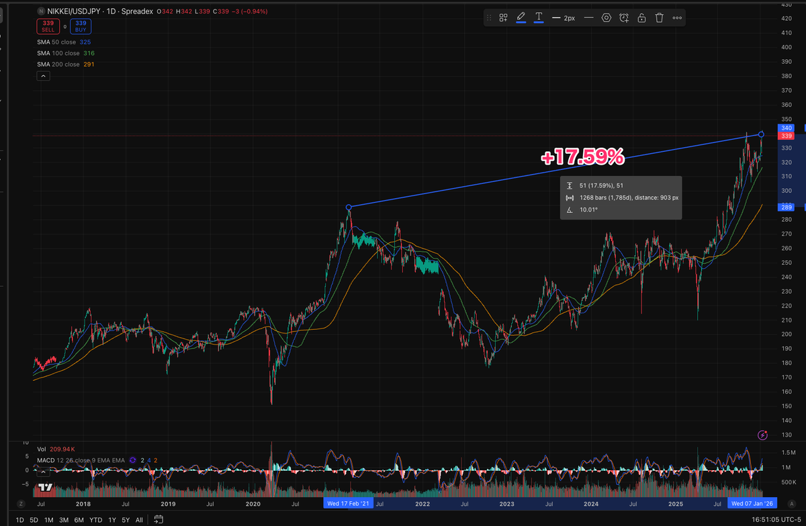806x526 pixels.
Task: Collapse the lower pane legend chevron
Action: pos(43,472)
